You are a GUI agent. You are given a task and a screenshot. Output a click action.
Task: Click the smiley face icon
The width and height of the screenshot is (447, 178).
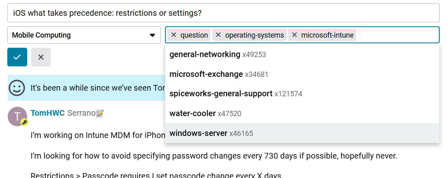(17, 87)
